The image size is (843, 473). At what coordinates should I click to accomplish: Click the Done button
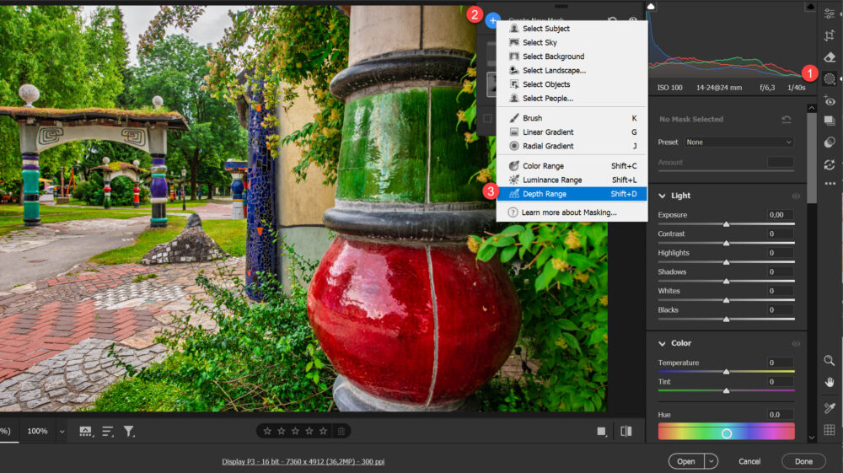point(803,461)
